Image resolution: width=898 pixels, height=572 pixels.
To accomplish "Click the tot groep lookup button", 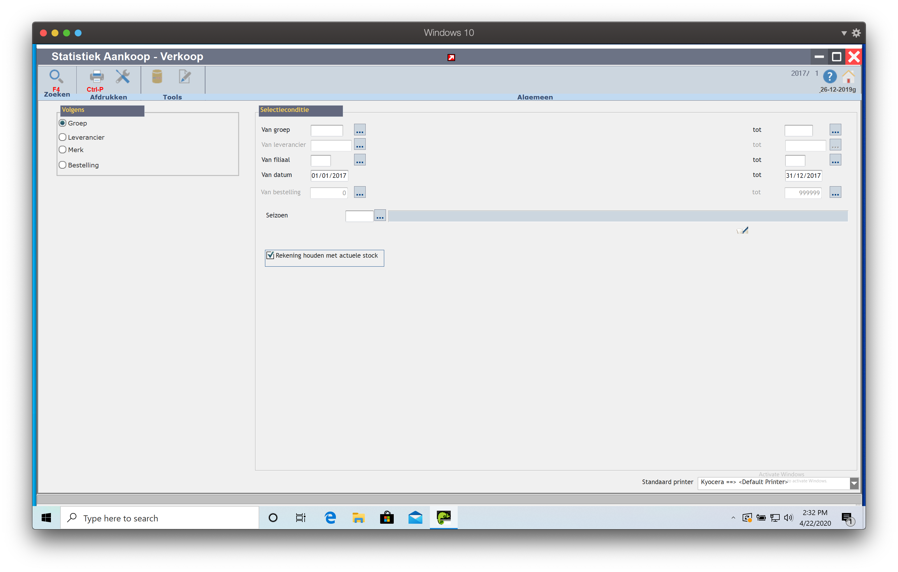I will click(x=835, y=130).
